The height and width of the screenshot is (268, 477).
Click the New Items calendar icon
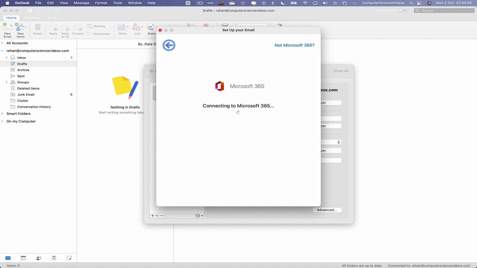coord(19,27)
